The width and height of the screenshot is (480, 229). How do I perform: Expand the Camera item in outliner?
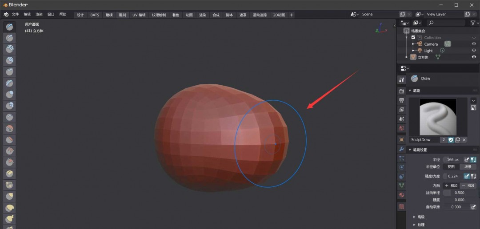coord(413,44)
